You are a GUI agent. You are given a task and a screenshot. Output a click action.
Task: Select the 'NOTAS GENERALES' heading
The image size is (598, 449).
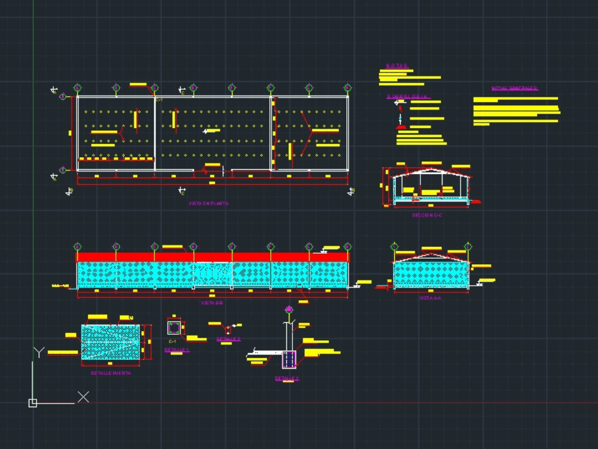click(x=514, y=88)
